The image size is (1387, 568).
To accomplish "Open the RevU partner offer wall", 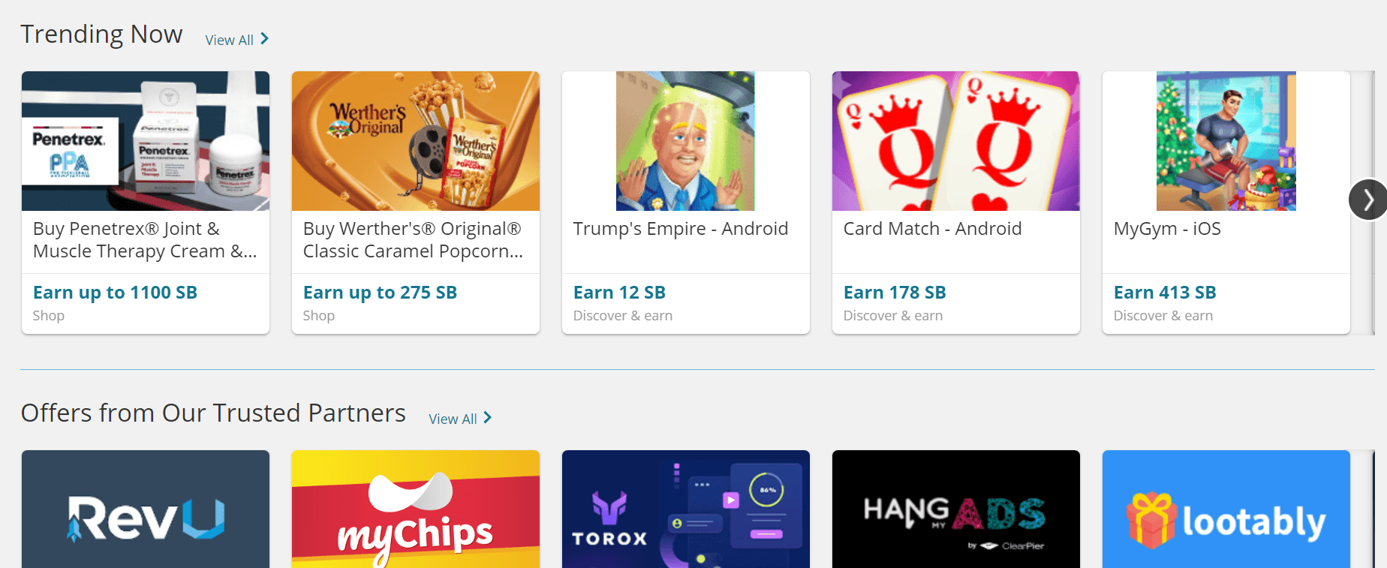I will coord(146,509).
